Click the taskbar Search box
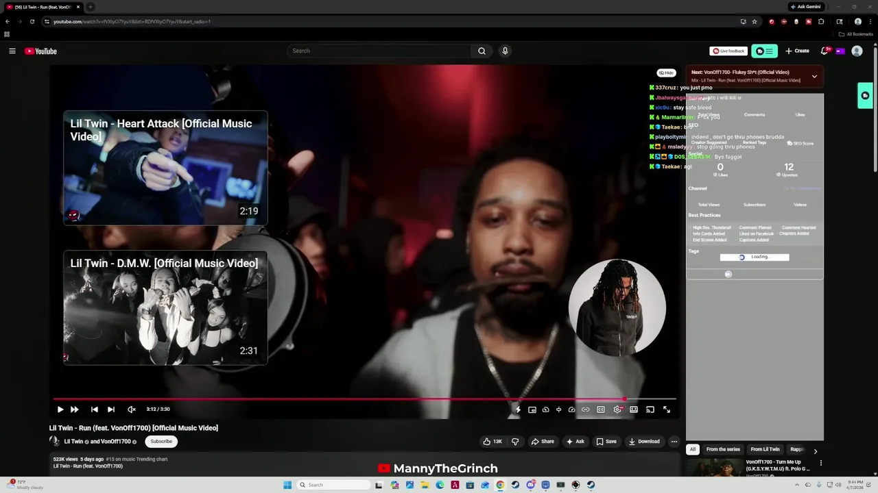 click(x=334, y=485)
